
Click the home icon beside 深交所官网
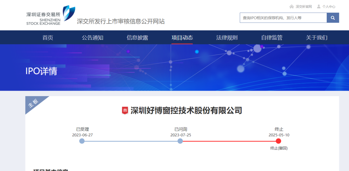tap(291, 6)
